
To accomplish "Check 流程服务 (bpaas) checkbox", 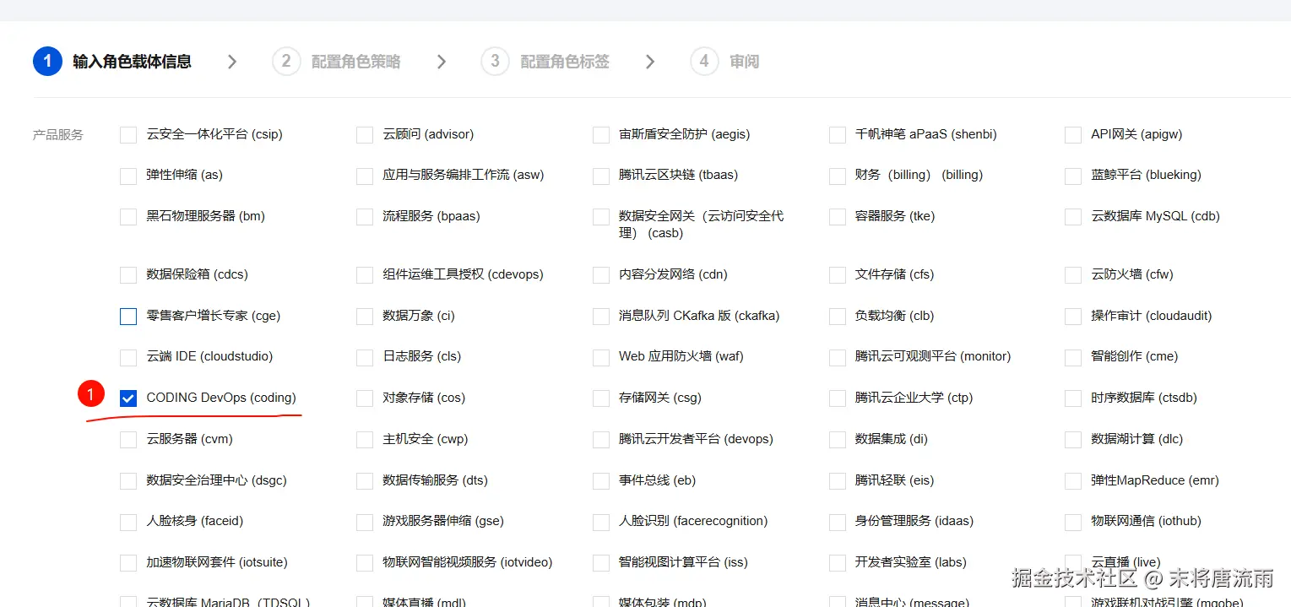I will (x=365, y=217).
